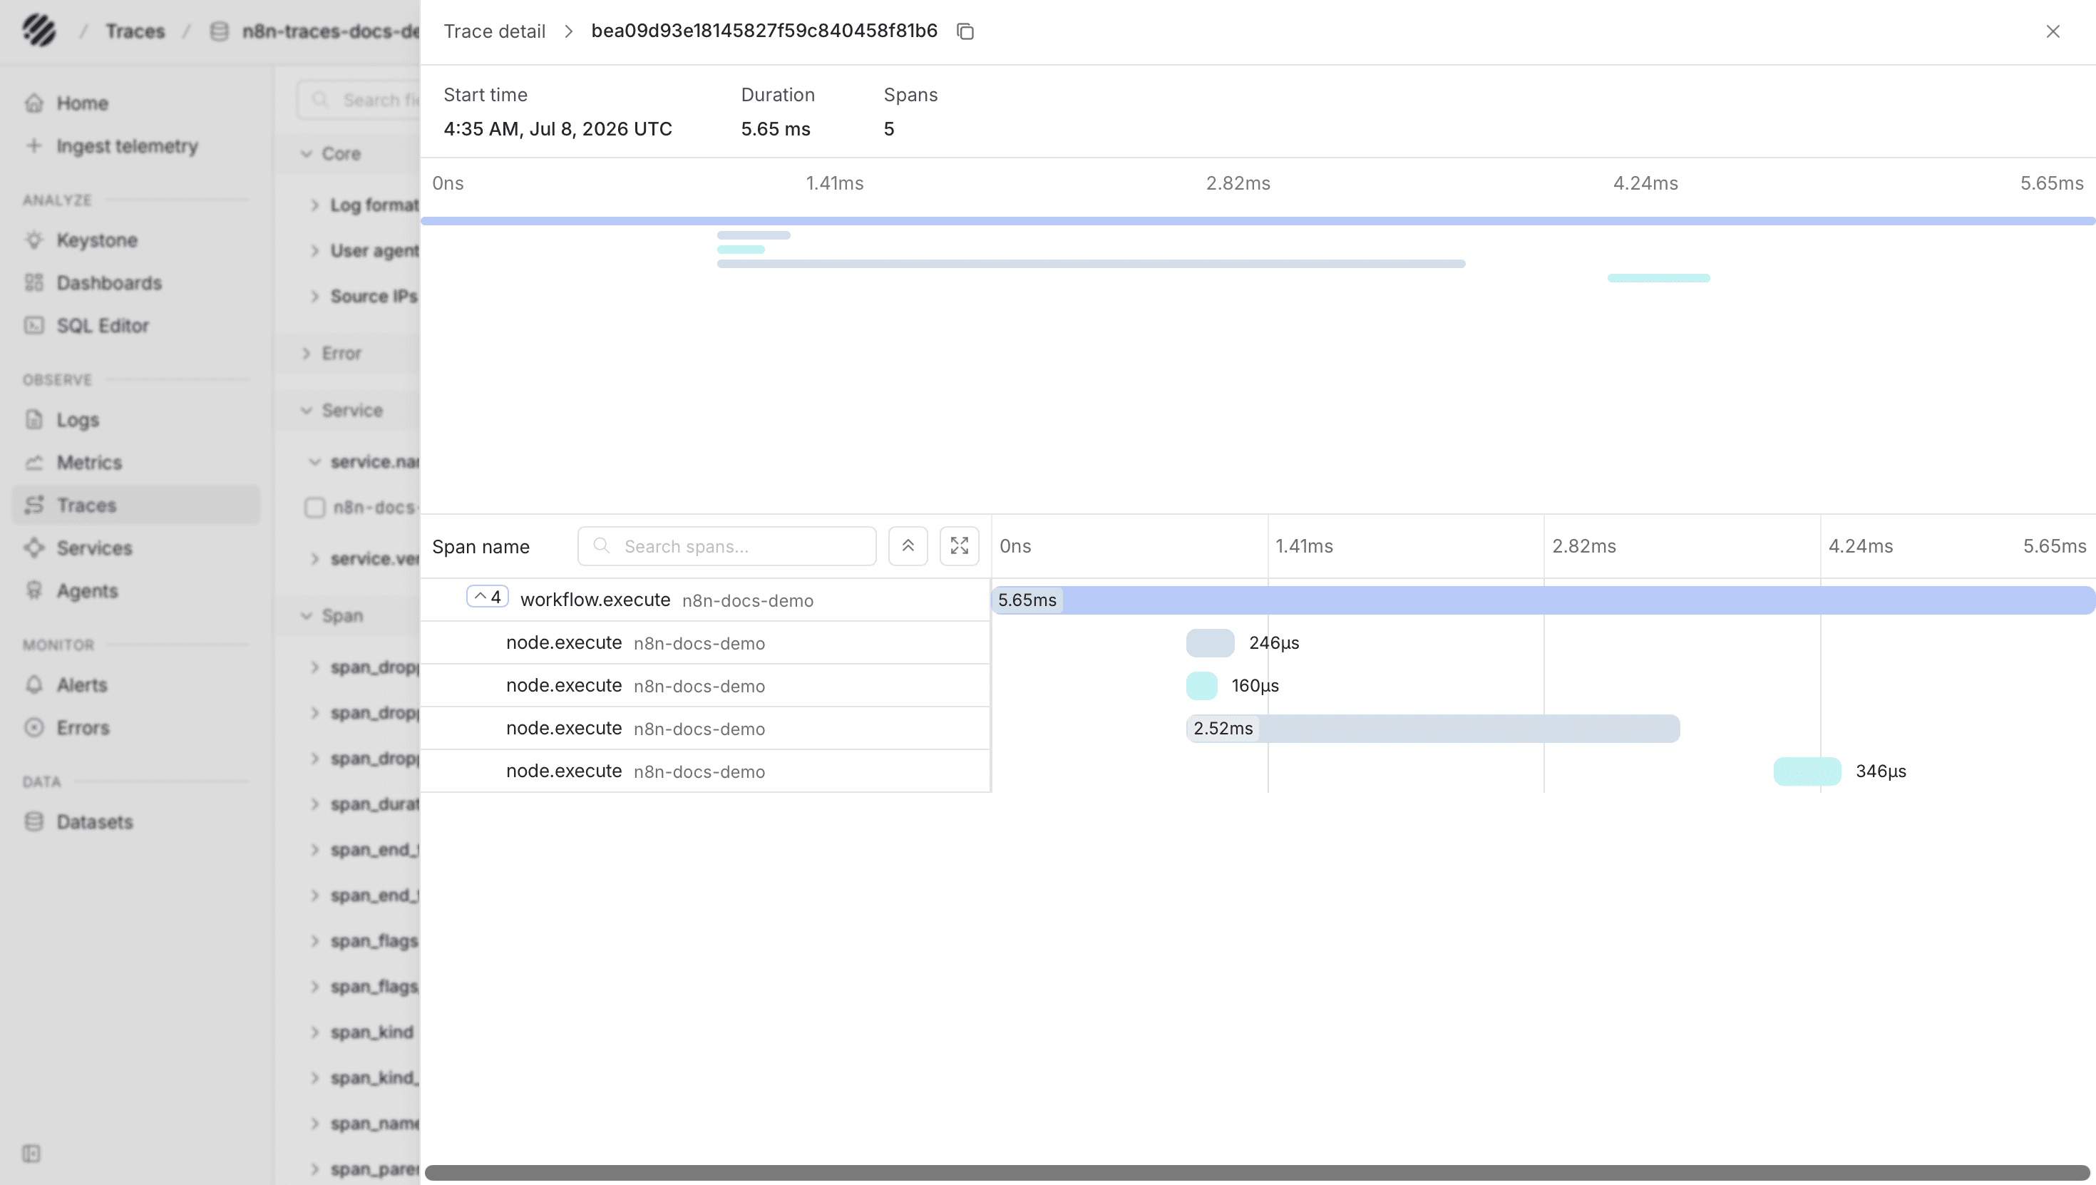This screenshot has width=2096, height=1185.
Task: Click Traces in the top breadcrumb
Action: (135, 32)
